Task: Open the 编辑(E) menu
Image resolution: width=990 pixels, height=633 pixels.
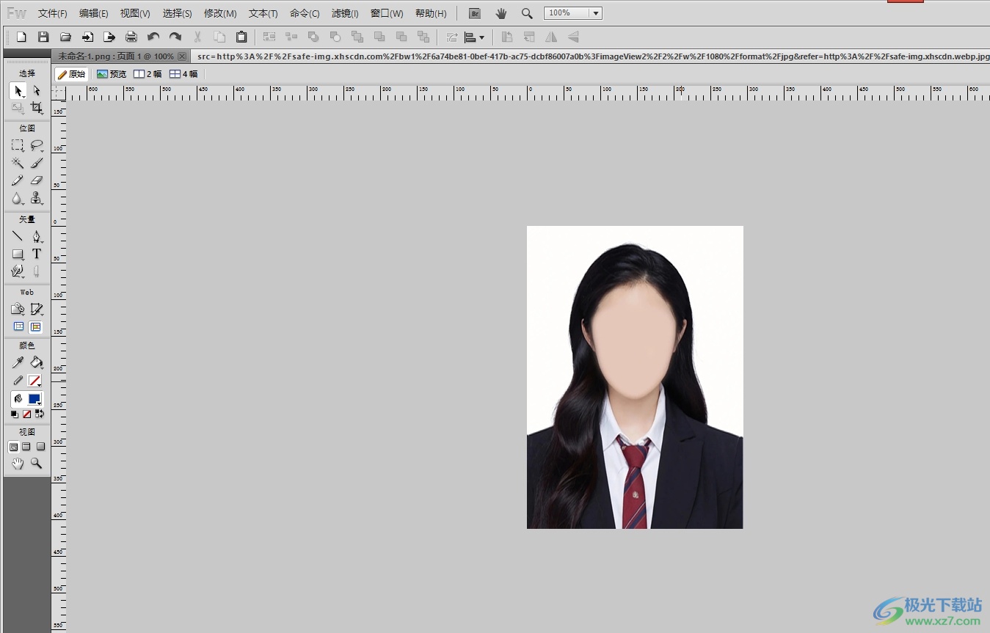Action: (94, 14)
